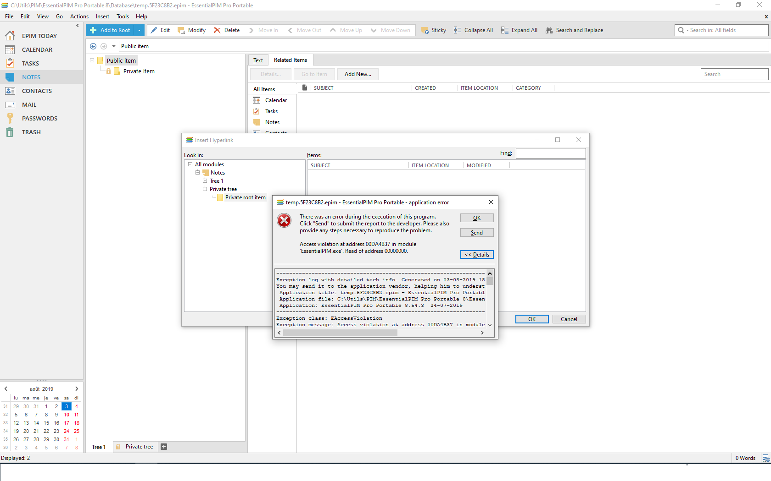The width and height of the screenshot is (771, 481).
Task: Open the Mail module in sidebar
Action: [29, 104]
